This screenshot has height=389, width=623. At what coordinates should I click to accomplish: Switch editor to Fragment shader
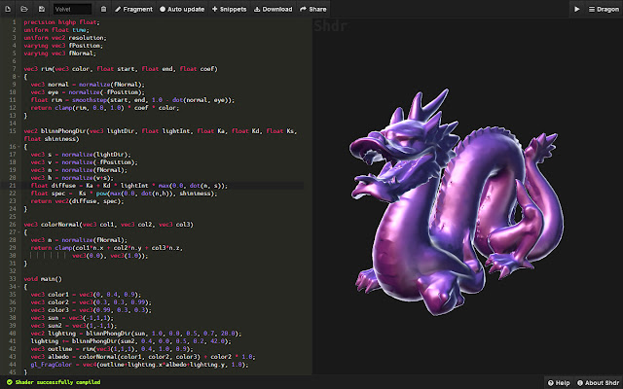tap(133, 9)
